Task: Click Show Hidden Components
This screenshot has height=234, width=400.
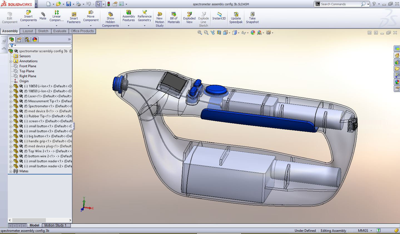Action: click(x=110, y=19)
